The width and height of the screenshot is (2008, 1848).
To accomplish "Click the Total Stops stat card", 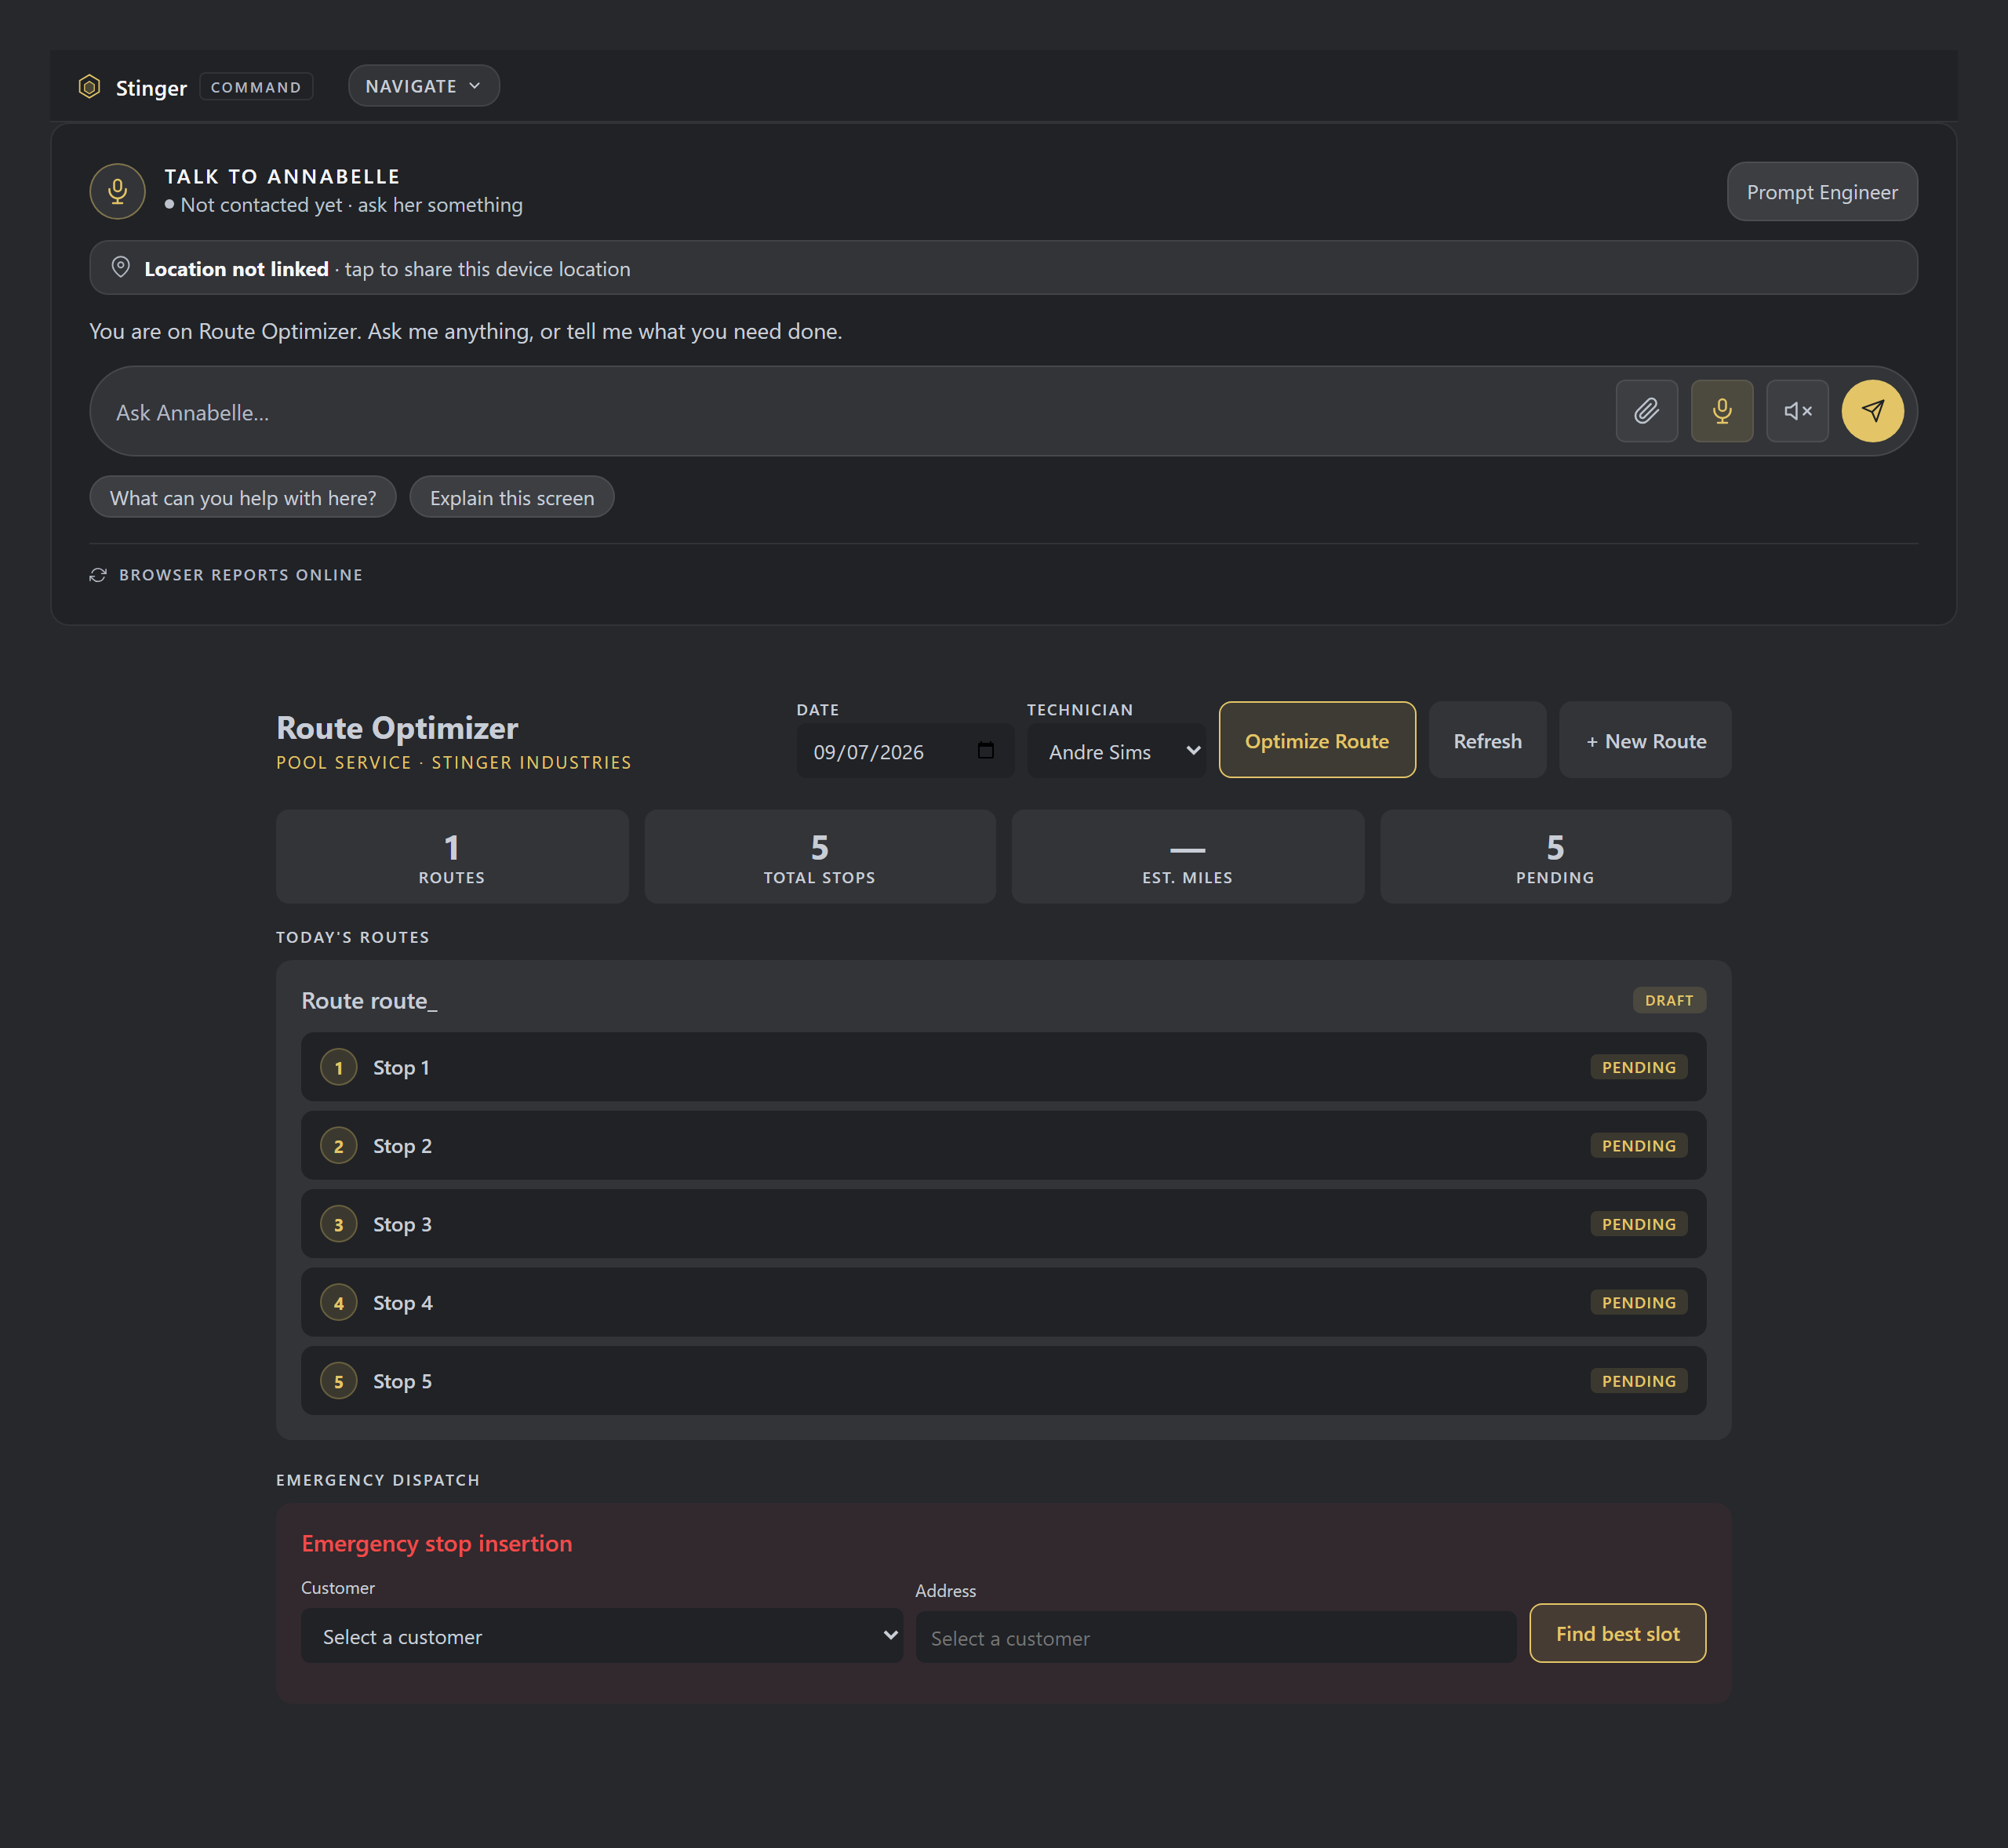I will [820, 857].
